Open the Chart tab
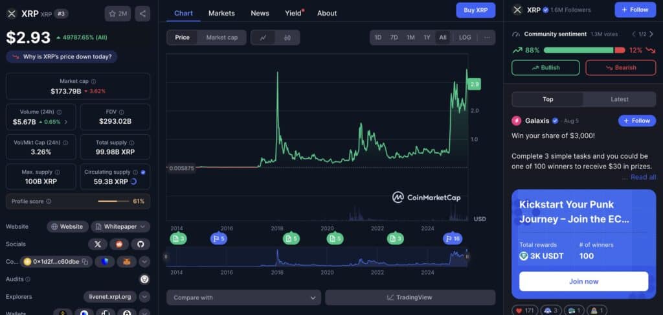 183,13
